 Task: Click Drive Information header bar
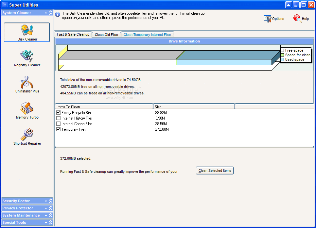(x=184, y=41)
